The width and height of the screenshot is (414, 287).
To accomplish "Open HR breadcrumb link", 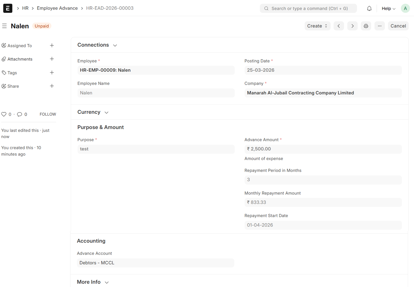I will [25, 8].
